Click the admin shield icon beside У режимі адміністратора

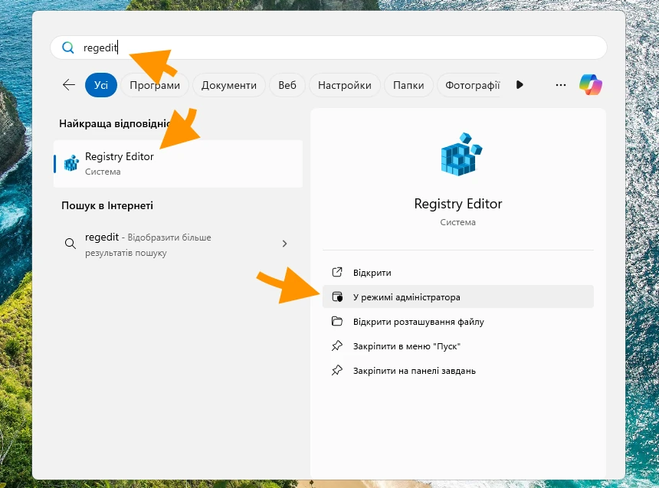[337, 296]
